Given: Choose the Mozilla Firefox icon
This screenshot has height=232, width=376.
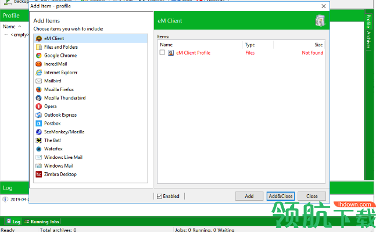Looking at the screenshot, I should point(38,89).
